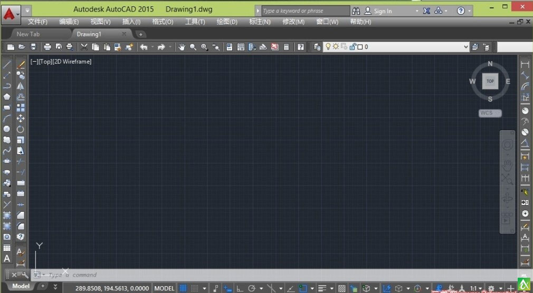Toggle MODEL space button in status bar

[x=164, y=288]
